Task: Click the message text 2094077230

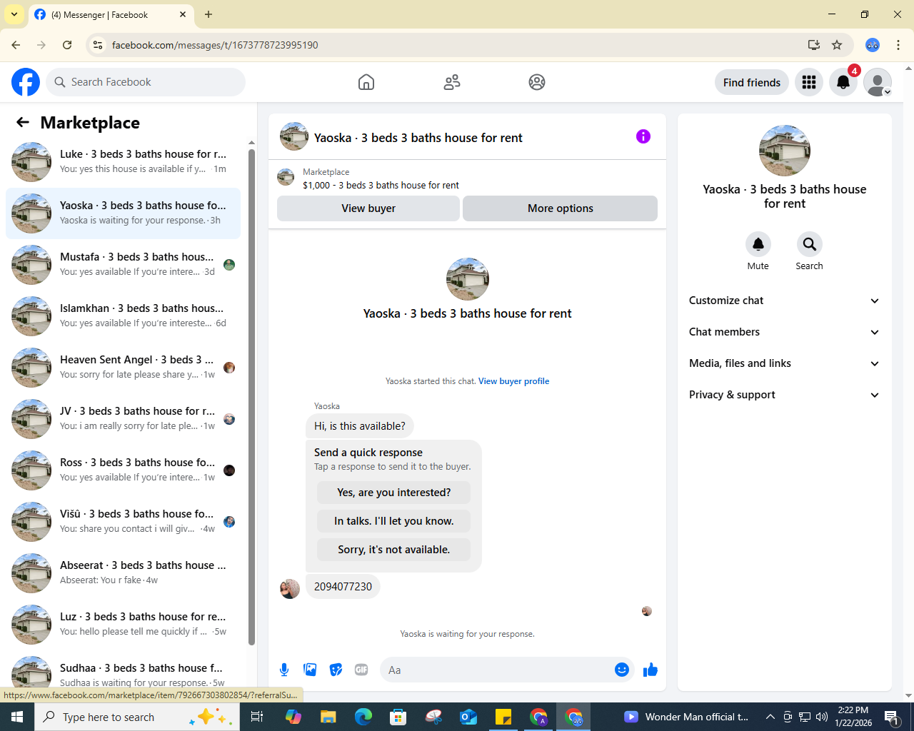Action: (x=343, y=587)
